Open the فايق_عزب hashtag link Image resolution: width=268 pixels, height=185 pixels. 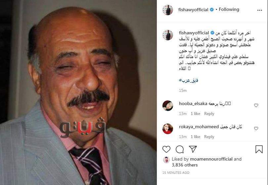[x=188, y=80]
